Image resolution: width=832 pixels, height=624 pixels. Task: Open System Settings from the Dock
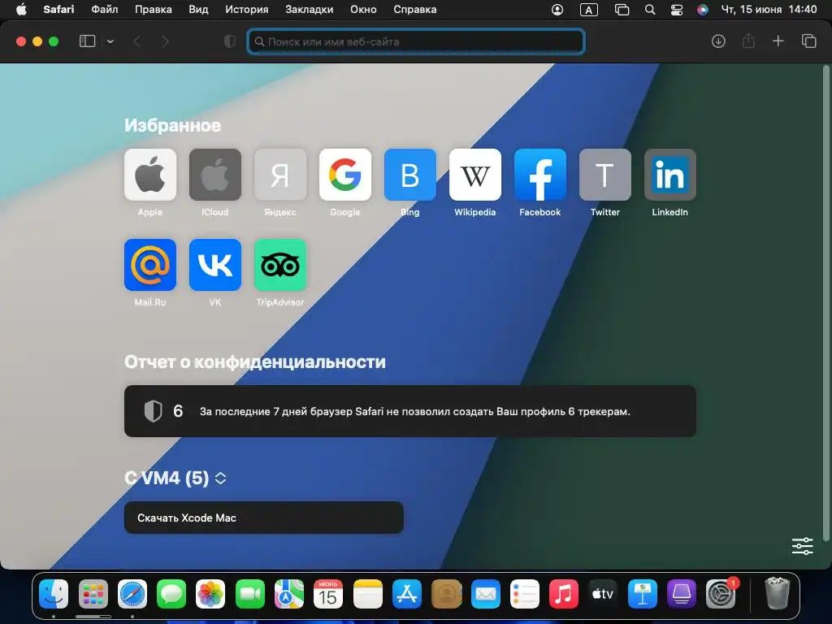[x=721, y=594]
